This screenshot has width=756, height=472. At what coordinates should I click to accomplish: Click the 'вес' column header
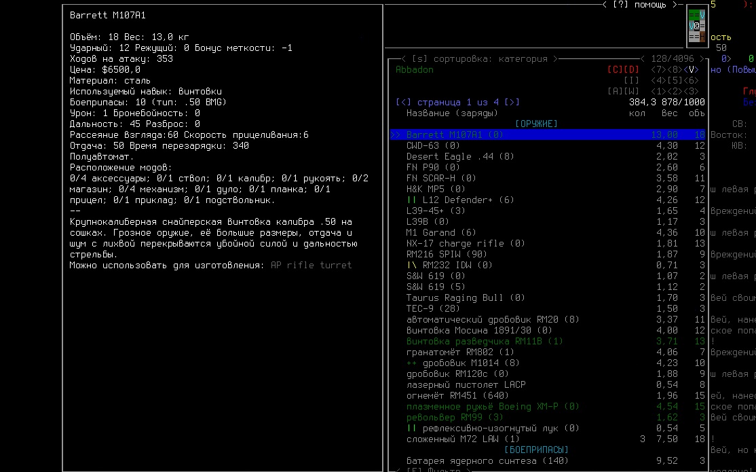coord(670,113)
